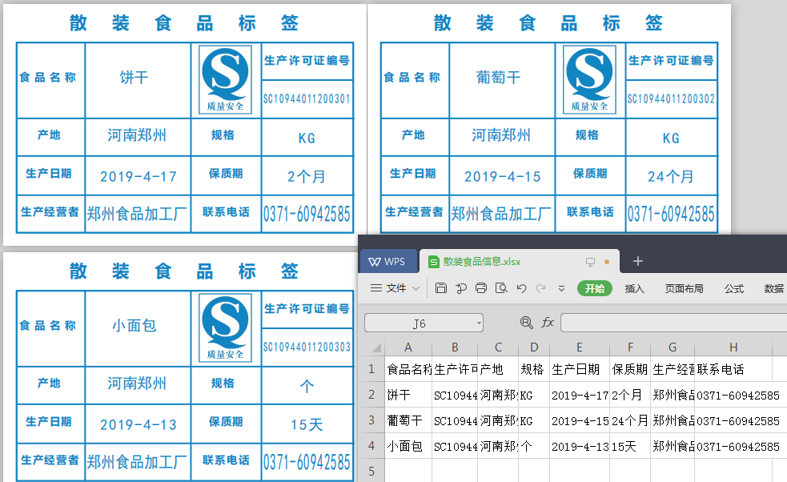
Task: Switch to the 插入 ribbon tab
Action: pyautogui.click(x=635, y=289)
